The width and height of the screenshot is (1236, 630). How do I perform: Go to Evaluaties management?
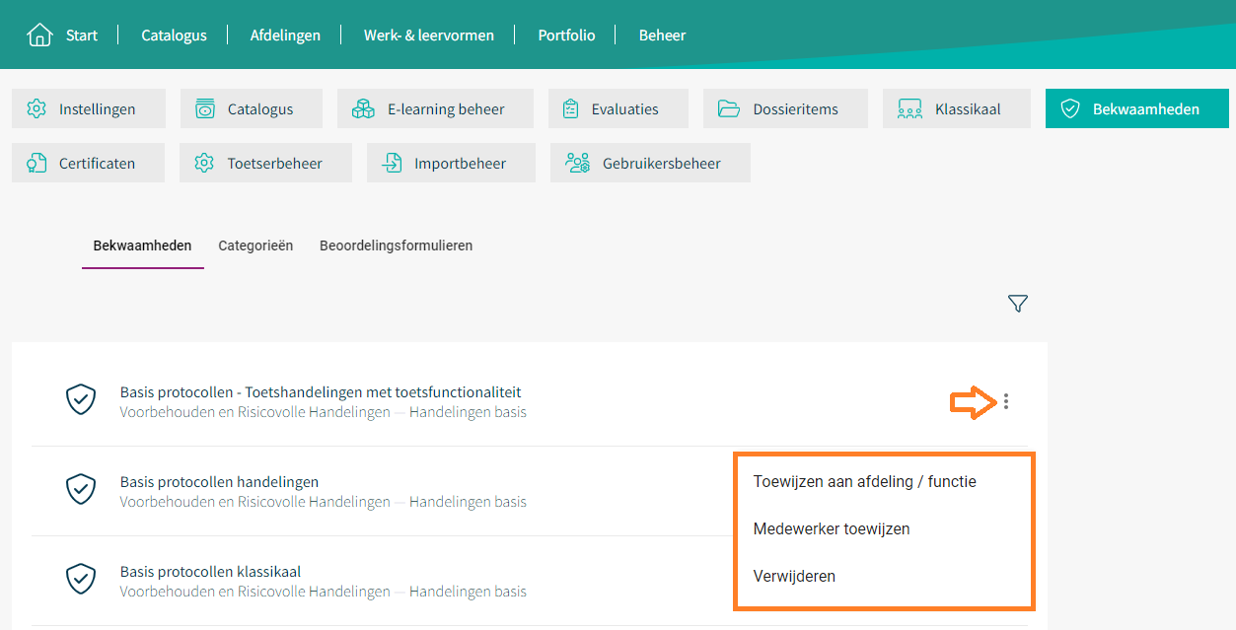618,108
